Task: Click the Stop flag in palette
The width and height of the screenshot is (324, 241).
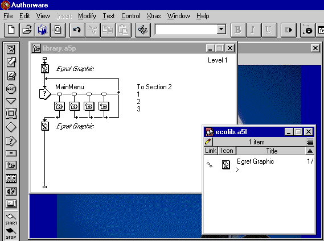Action: click(11, 234)
